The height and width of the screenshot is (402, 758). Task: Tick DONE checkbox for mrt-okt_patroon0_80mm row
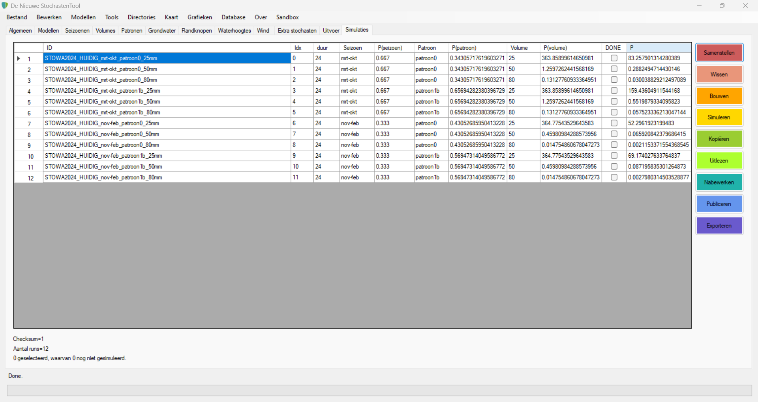point(614,80)
